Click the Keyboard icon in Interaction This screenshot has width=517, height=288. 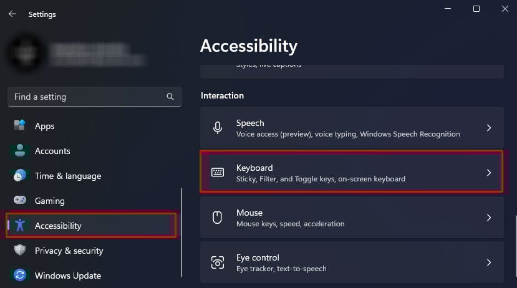coord(217,173)
